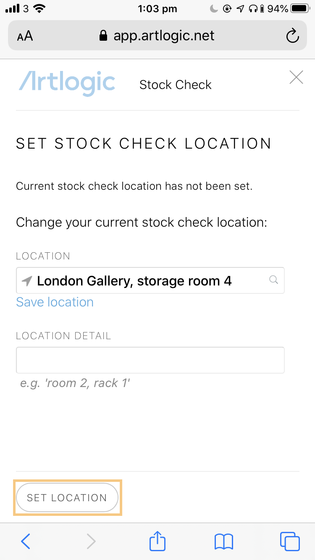The image size is (315, 560).
Task: Show open tabs with the tabs icon
Action: point(290,541)
